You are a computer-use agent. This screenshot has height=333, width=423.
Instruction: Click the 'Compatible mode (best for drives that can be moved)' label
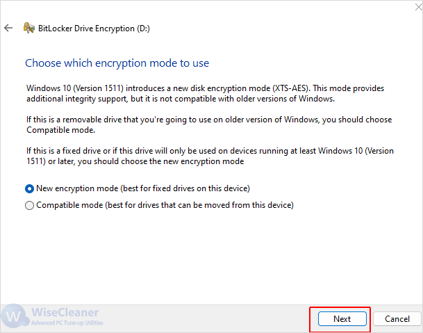(165, 205)
